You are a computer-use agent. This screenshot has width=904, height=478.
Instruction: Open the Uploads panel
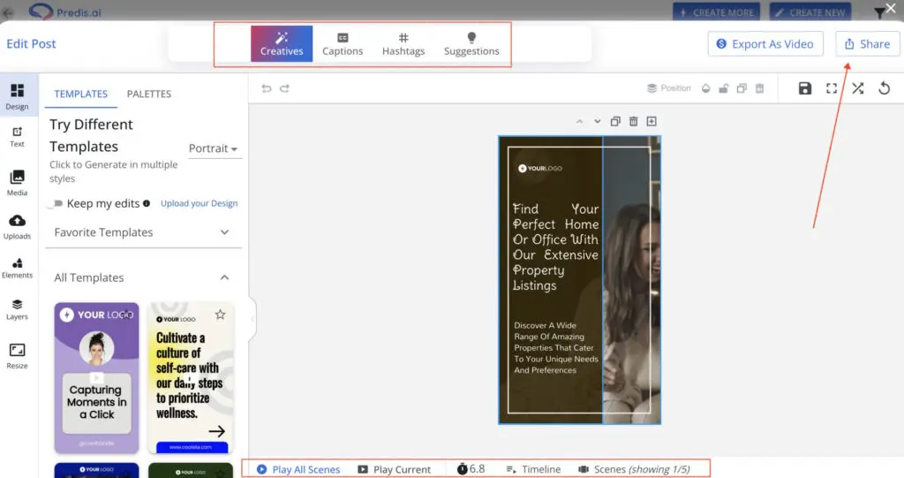pyautogui.click(x=18, y=226)
